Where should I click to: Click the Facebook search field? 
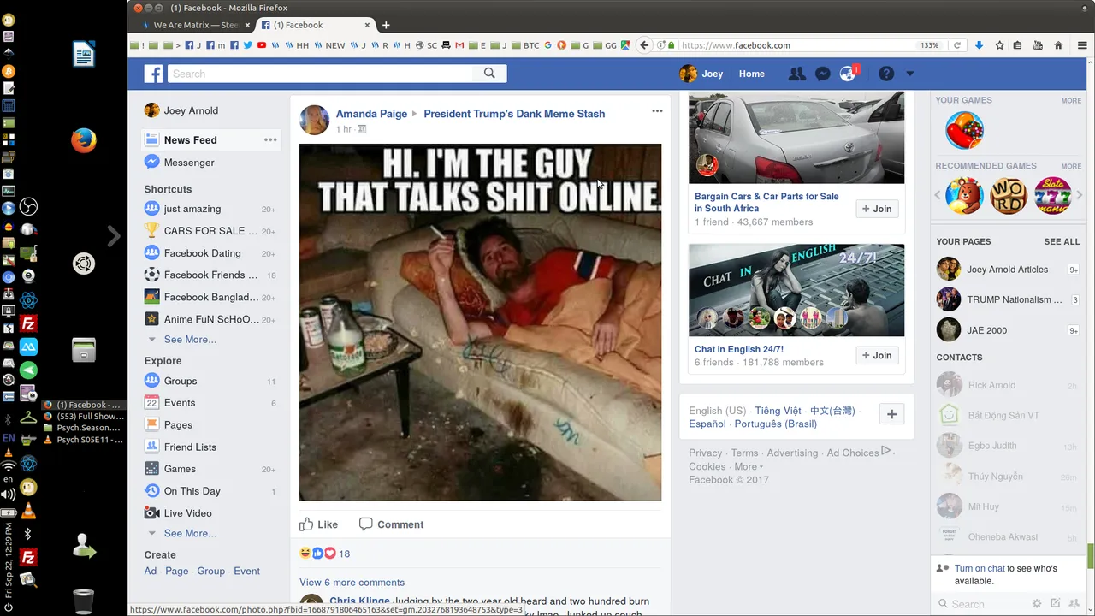tap(321, 74)
